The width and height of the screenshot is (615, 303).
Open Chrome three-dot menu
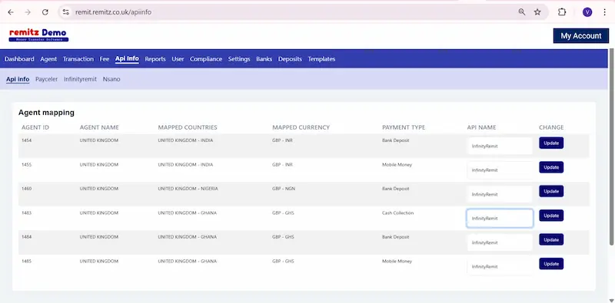click(605, 12)
